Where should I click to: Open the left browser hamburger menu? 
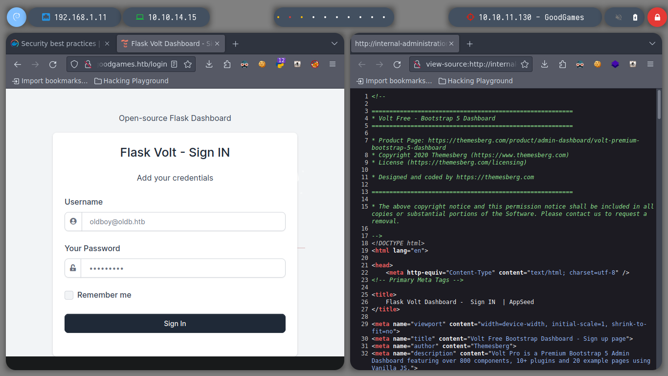click(333, 64)
